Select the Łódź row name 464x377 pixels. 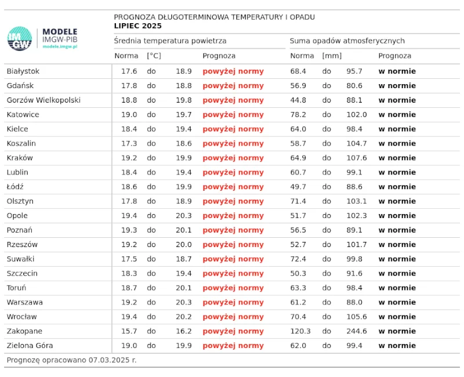click(x=15, y=187)
